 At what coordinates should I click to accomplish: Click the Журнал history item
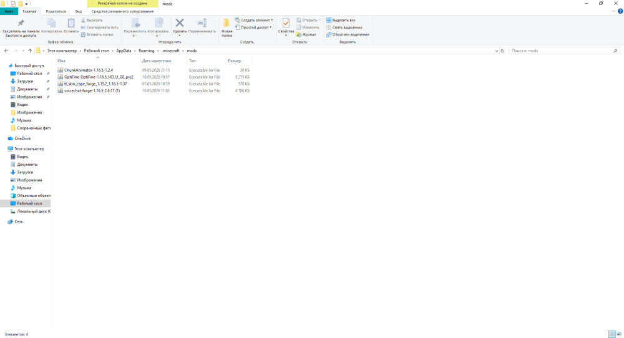tap(306, 34)
